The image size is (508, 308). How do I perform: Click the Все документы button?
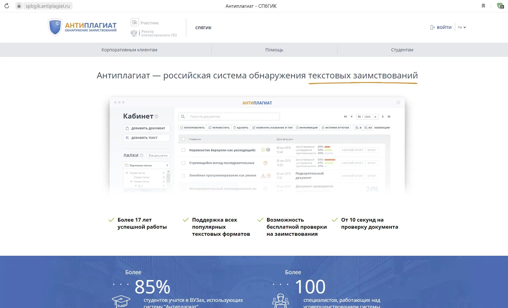(158, 156)
